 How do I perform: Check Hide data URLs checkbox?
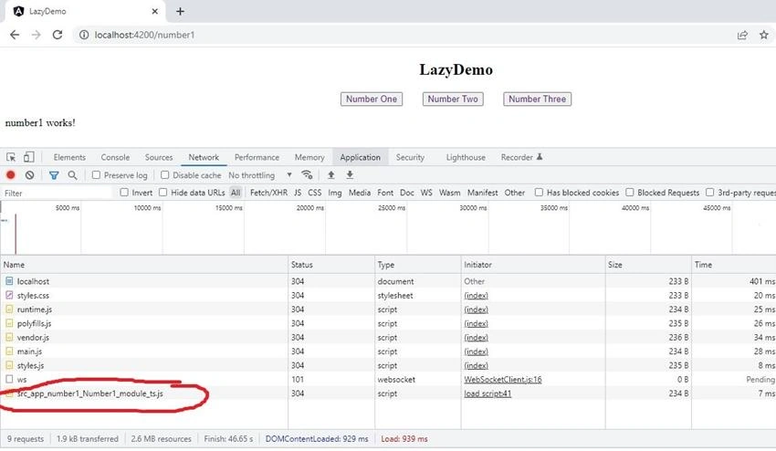tap(163, 192)
